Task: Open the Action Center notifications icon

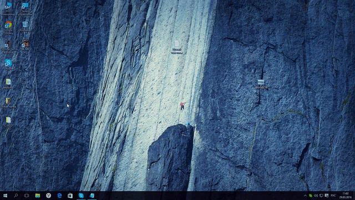Action: tap(327, 196)
